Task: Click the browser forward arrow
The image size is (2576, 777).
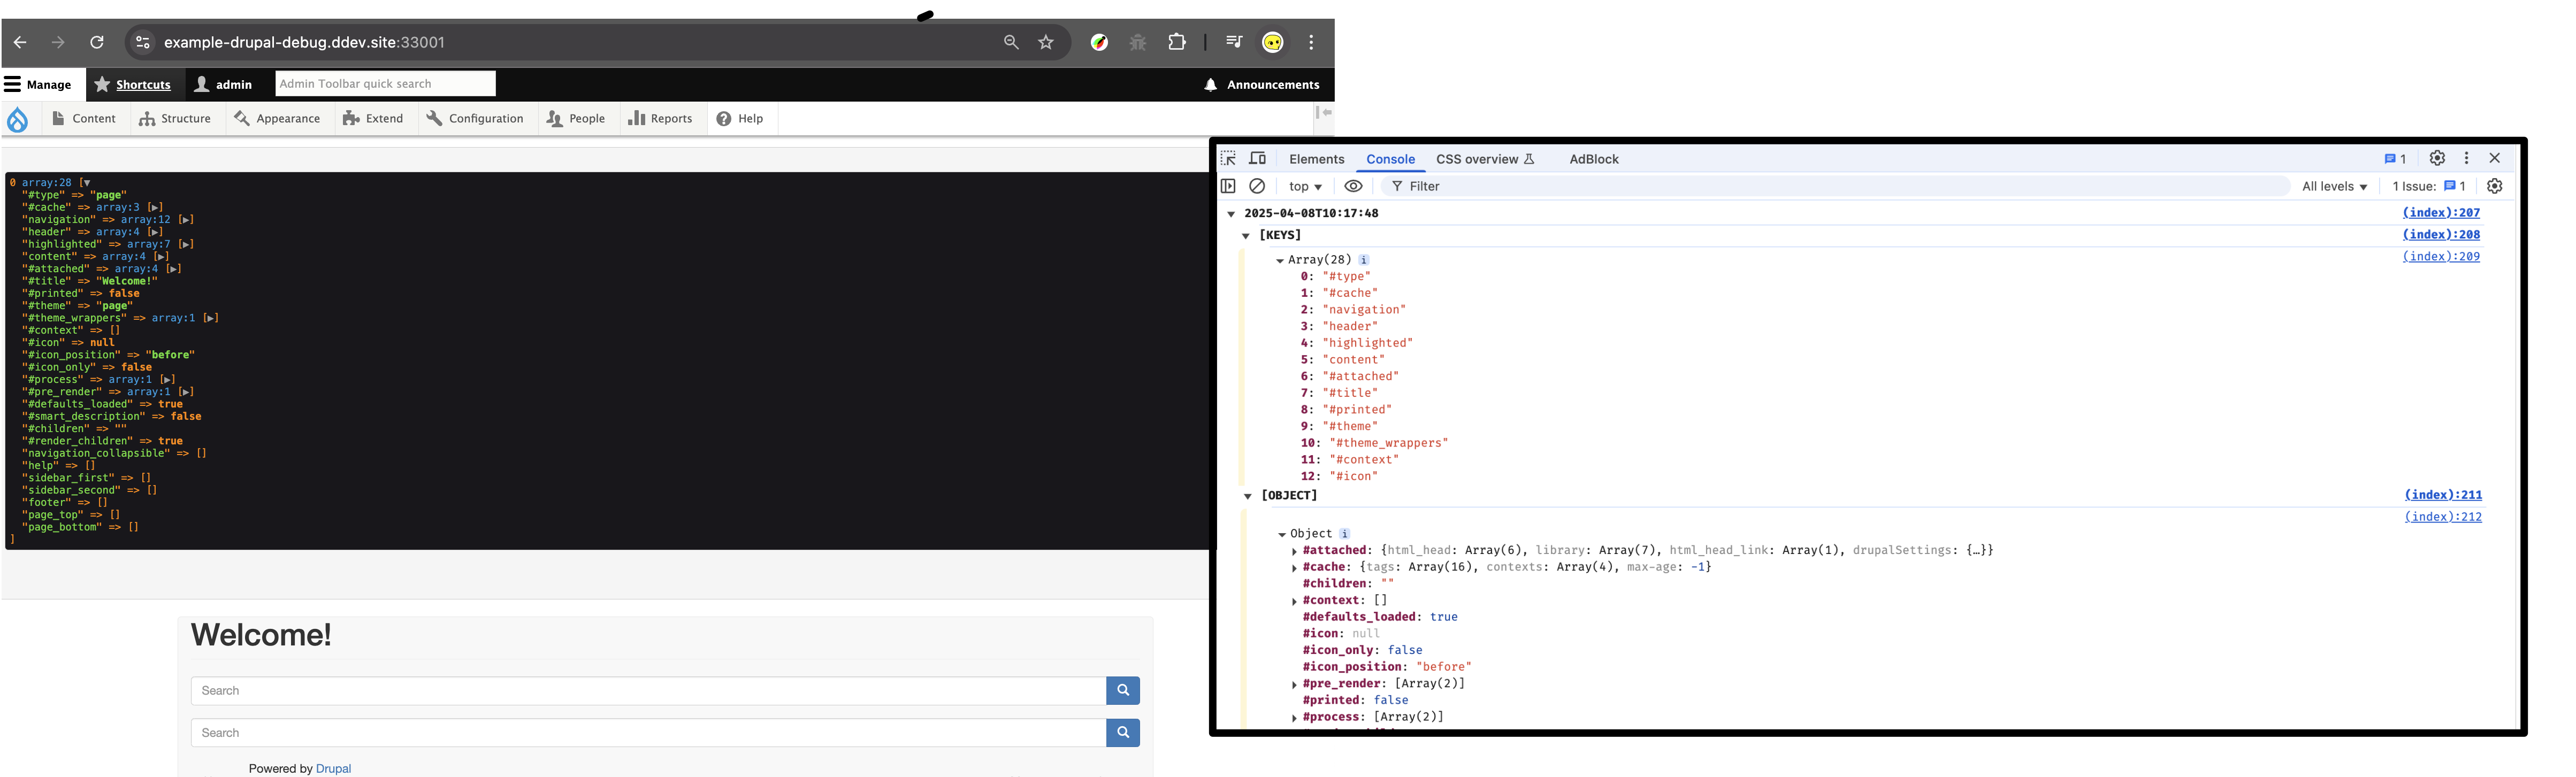Action: coord(58,42)
